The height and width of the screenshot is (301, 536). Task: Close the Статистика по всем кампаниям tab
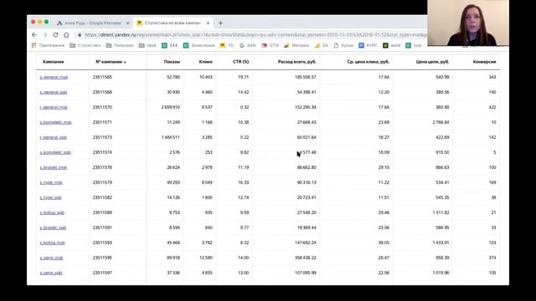click(x=208, y=23)
